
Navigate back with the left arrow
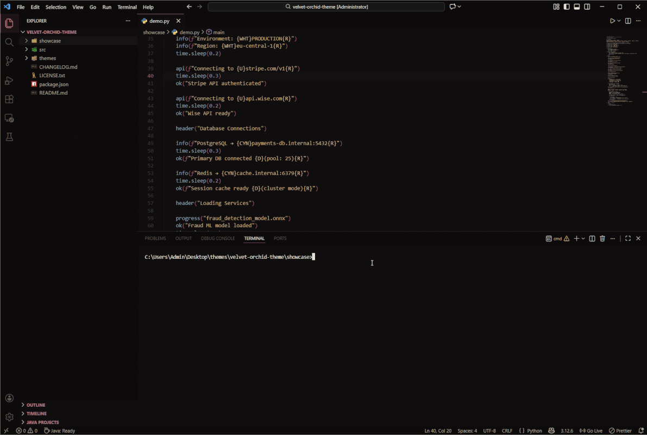189,7
